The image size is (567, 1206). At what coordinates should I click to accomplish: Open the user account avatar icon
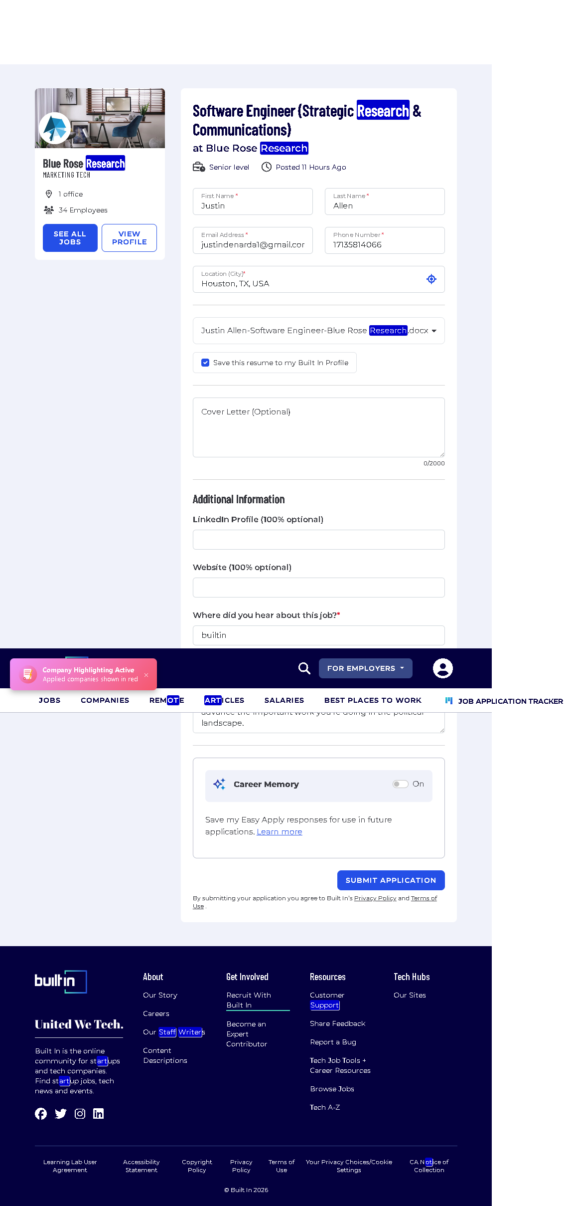442,668
